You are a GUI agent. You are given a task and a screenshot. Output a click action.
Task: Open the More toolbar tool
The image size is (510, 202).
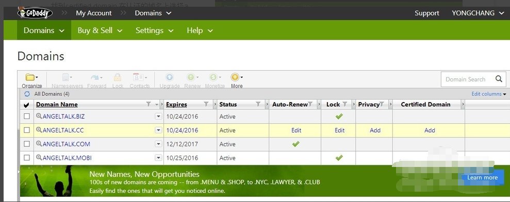coord(237,81)
